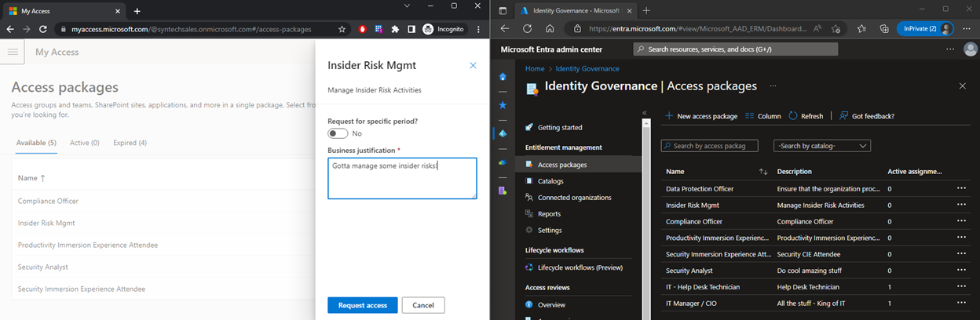Switch to the Available (5) tab

point(36,143)
